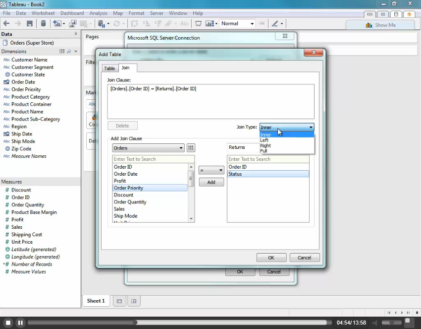The width and height of the screenshot is (421, 329).
Task: Open the Normal fit dropdown in toolbar
Action: [x=237, y=24]
